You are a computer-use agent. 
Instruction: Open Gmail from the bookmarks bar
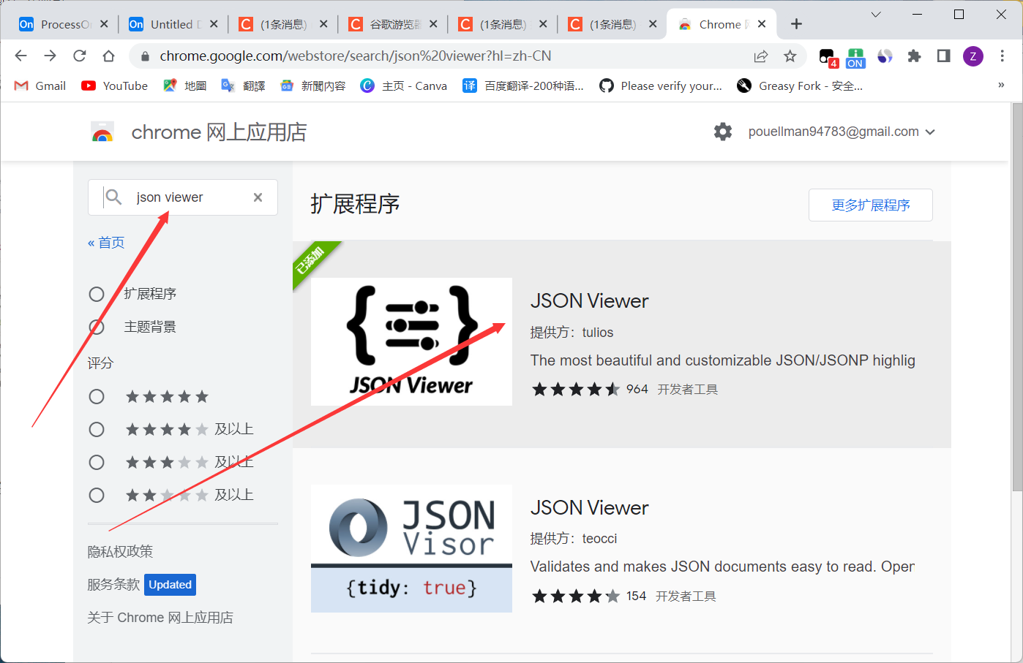(40, 86)
